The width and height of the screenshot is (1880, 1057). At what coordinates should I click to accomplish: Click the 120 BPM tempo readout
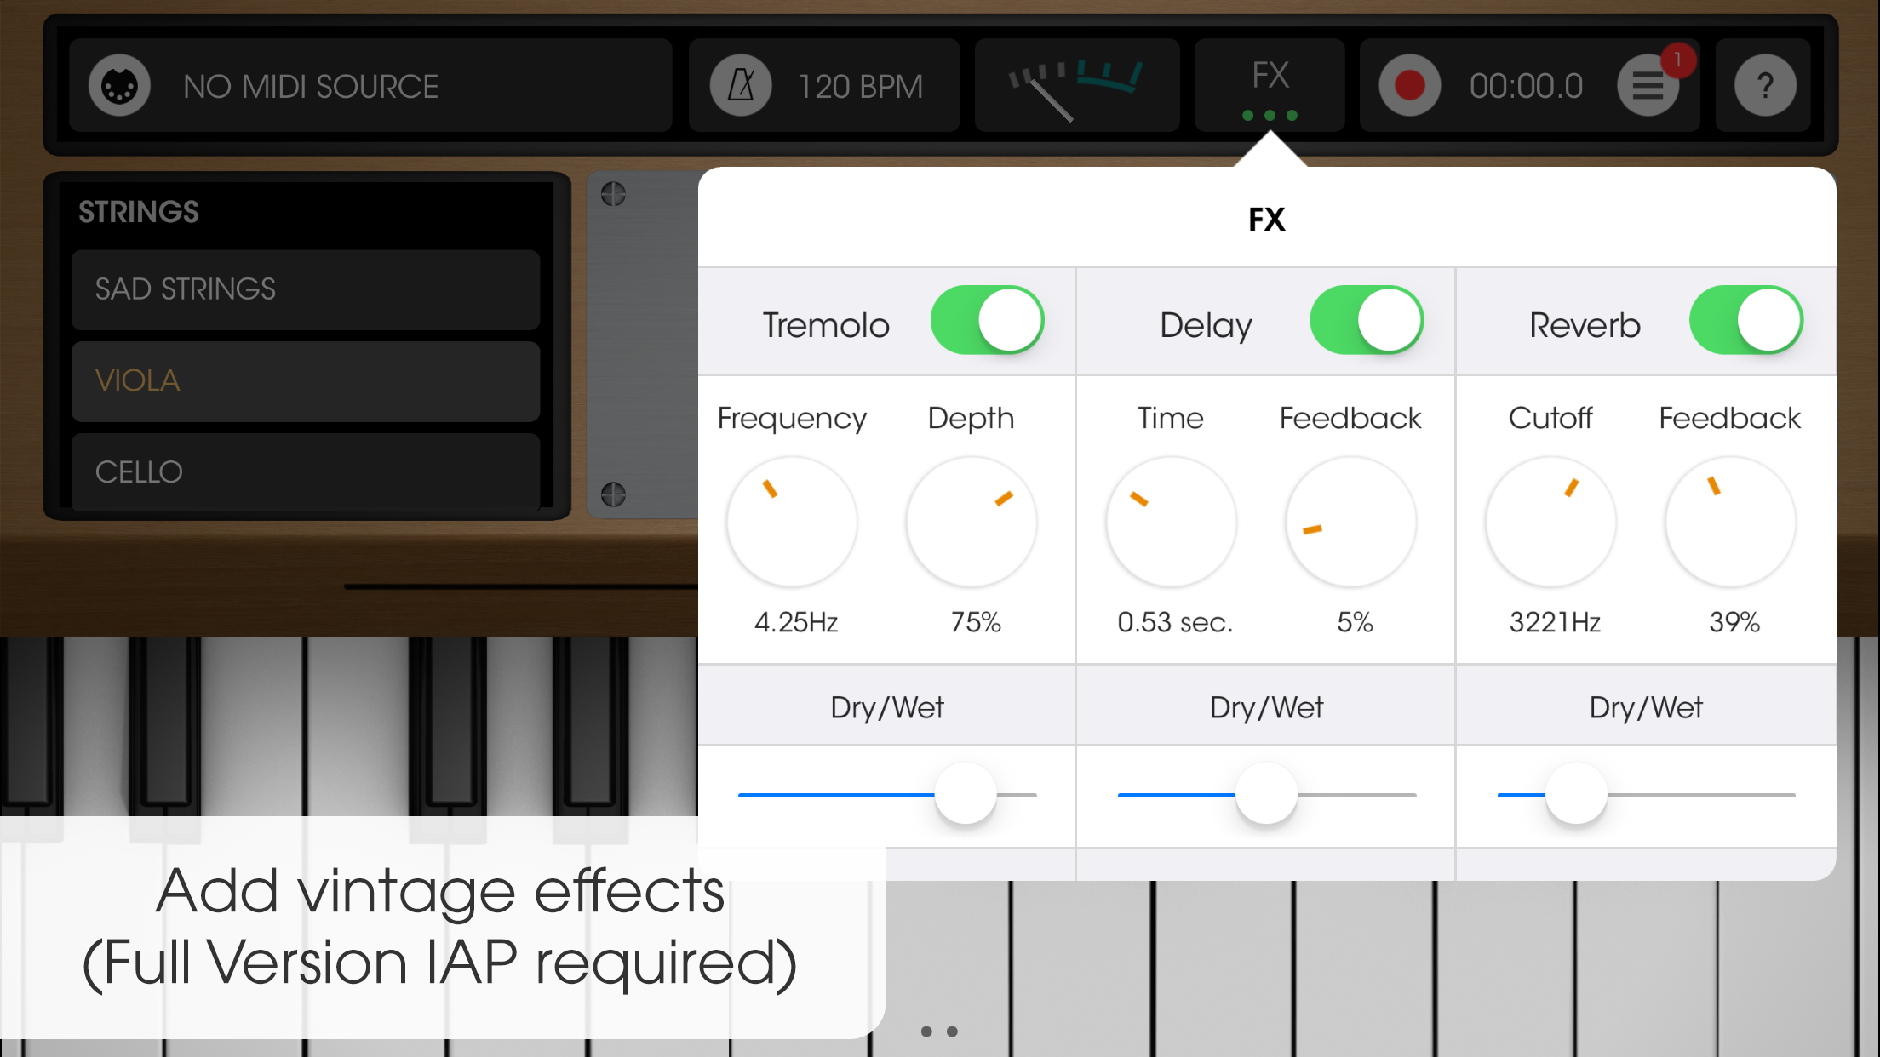[860, 86]
